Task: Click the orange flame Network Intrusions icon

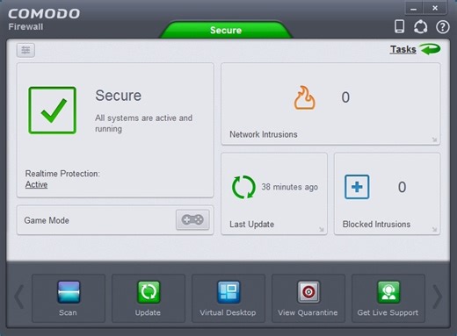Action: pos(305,97)
